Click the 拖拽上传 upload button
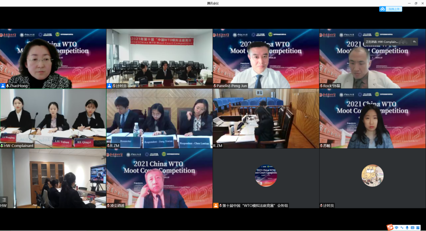 [394, 9]
